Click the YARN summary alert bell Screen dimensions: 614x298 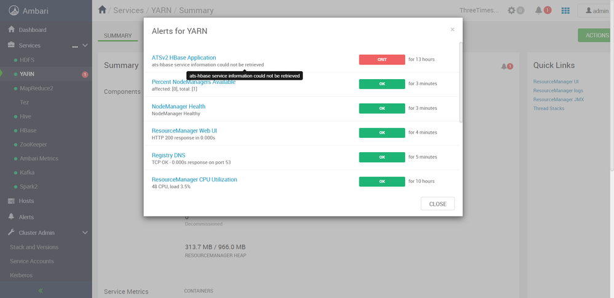[x=504, y=67]
